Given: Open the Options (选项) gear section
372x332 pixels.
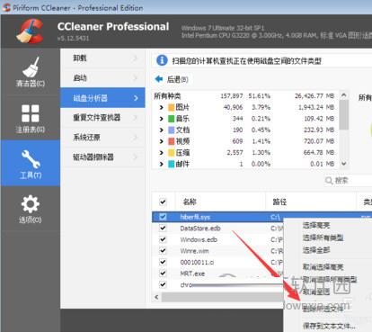Looking at the screenshot, I should coord(31,209).
